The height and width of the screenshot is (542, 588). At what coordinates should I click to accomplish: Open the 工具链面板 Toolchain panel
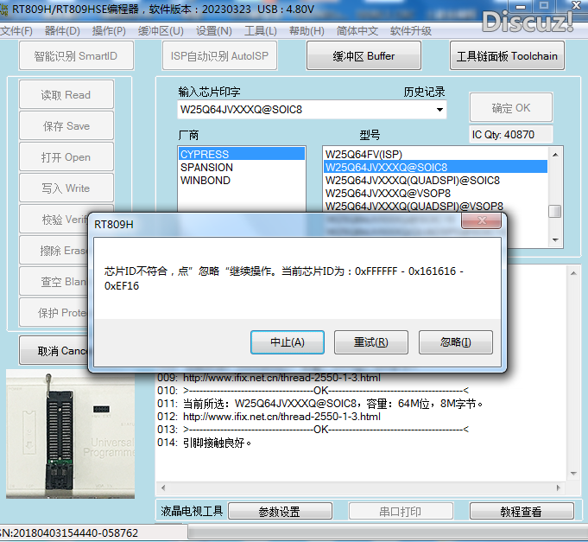[x=507, y=56]
